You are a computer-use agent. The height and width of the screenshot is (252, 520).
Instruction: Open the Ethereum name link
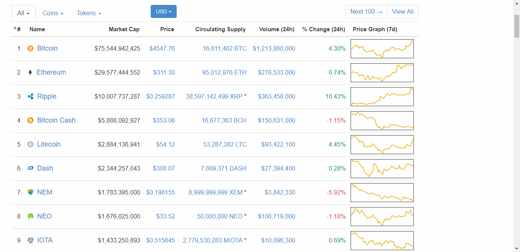(51, 72)
